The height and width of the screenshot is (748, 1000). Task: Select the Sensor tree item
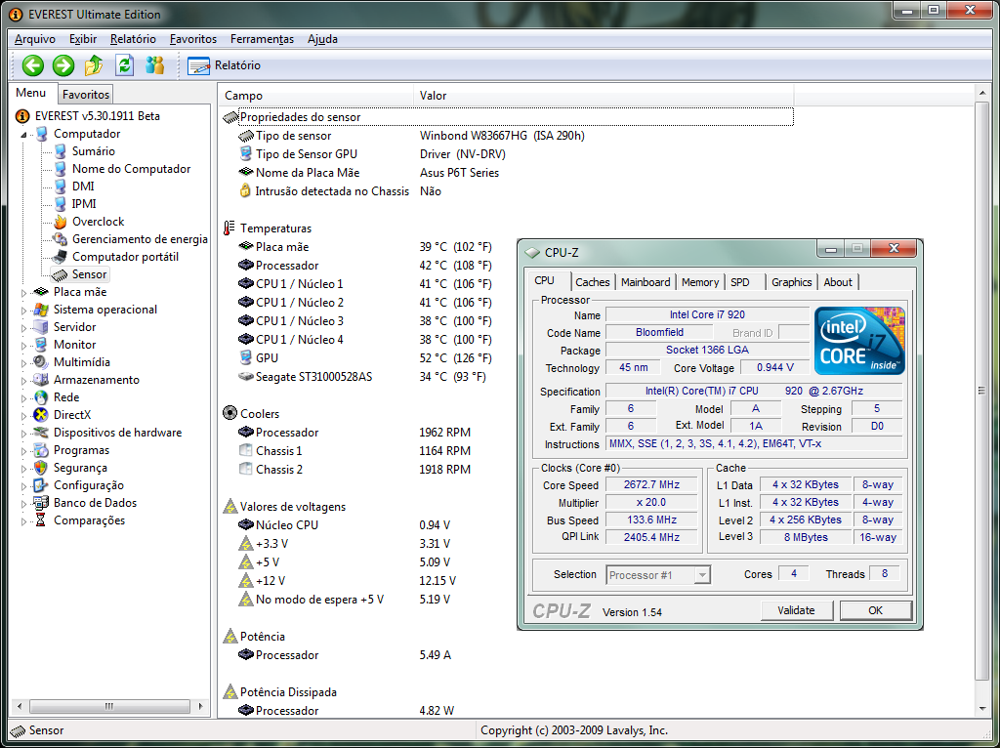[x=89, y=274]
